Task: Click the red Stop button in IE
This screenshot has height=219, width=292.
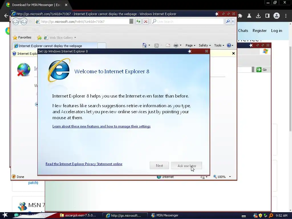Action: point(146,22)
